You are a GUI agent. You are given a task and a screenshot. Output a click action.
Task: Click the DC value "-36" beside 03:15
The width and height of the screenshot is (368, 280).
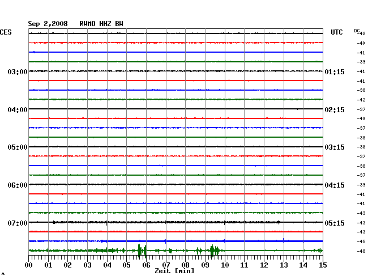tap(361, 147)
